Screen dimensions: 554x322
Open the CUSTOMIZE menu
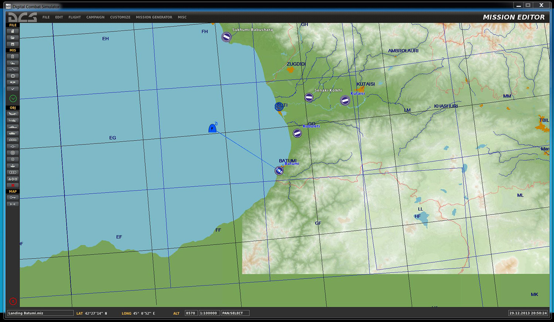pyautogui.click(x=120, y=17)
